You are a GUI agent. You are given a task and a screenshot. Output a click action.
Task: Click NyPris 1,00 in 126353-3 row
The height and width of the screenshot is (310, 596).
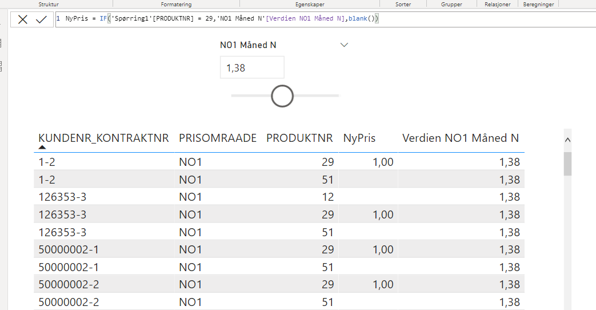click(x=383, y=214)
